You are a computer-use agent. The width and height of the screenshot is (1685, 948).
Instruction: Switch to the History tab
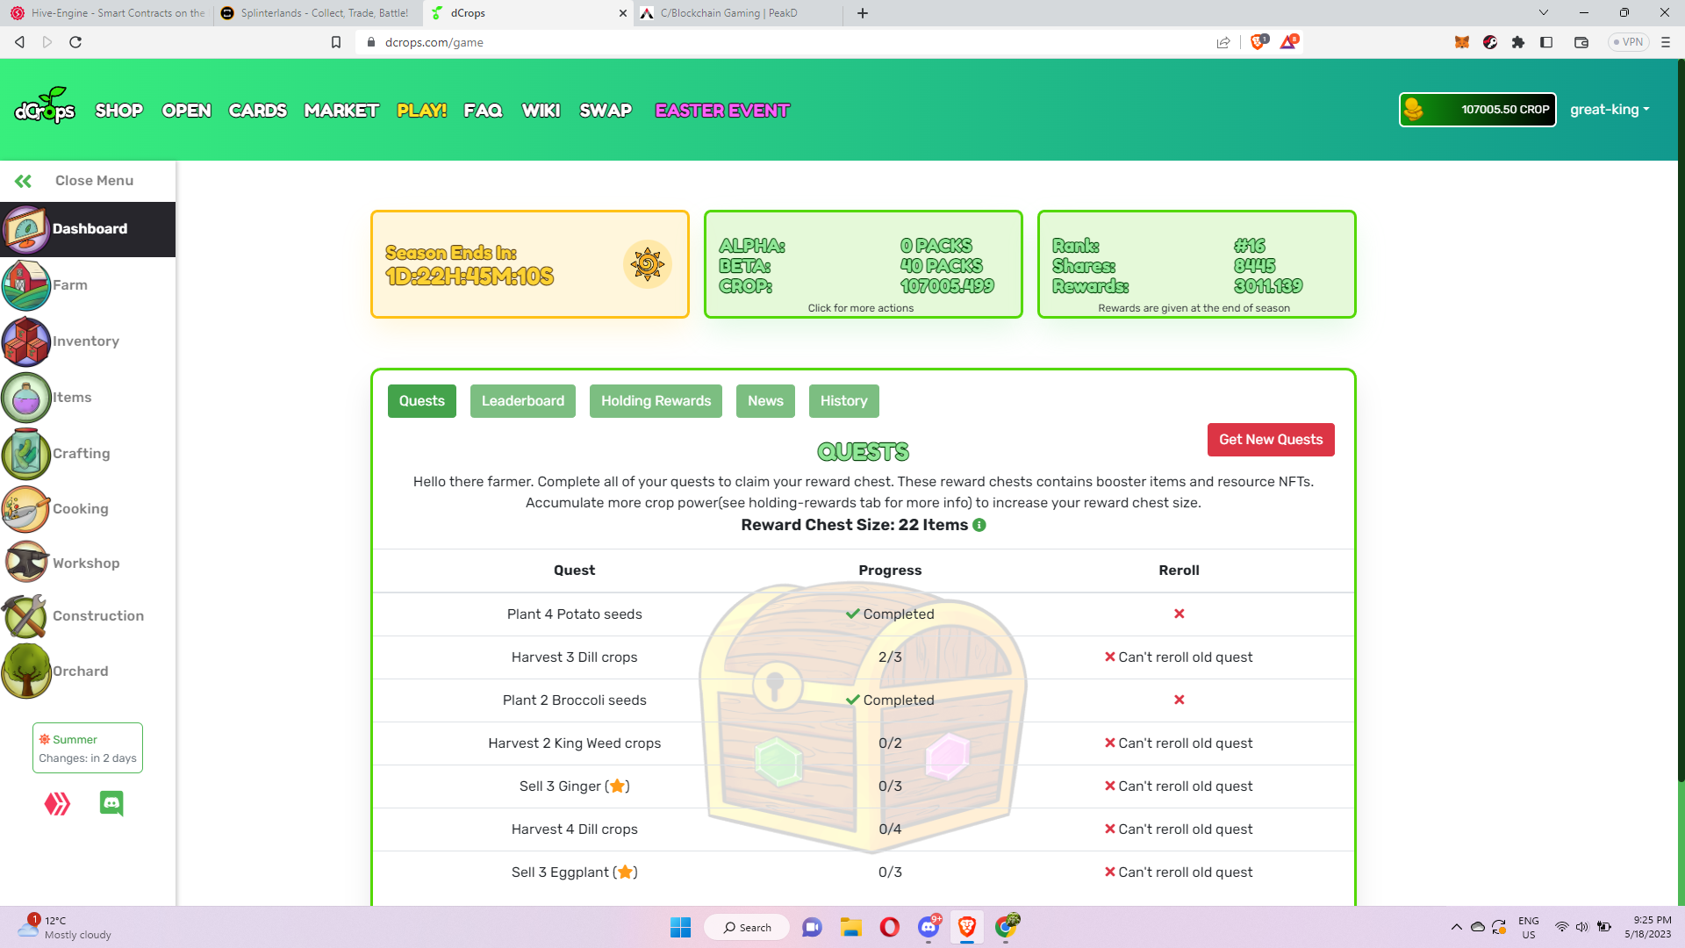pyautogui.click(x=843, y=401)
